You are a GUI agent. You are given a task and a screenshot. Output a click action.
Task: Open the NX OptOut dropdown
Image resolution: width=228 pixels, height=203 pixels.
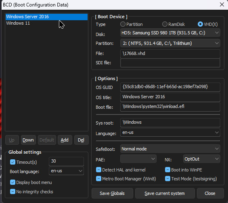tap(201, 159)
